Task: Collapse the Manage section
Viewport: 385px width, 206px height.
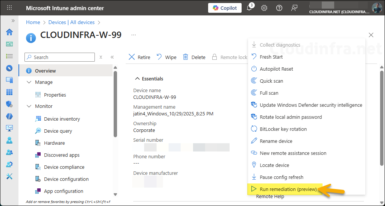Action: point(29,82)
